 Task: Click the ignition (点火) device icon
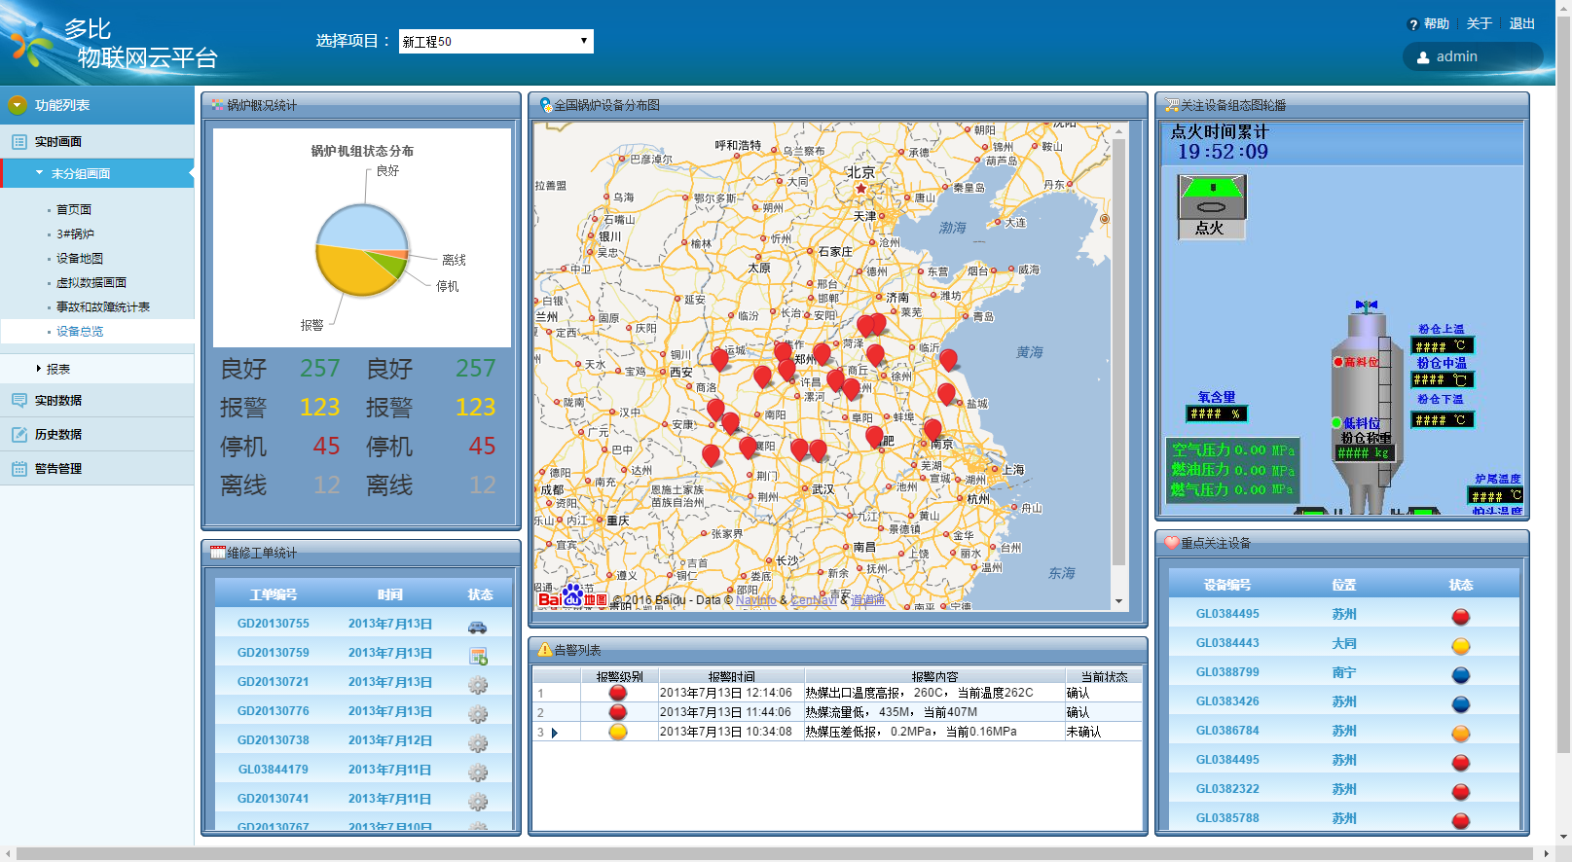(1211, 205)
